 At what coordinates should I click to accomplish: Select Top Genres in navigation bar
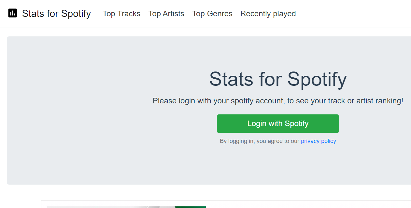click(x=212, y=14)
